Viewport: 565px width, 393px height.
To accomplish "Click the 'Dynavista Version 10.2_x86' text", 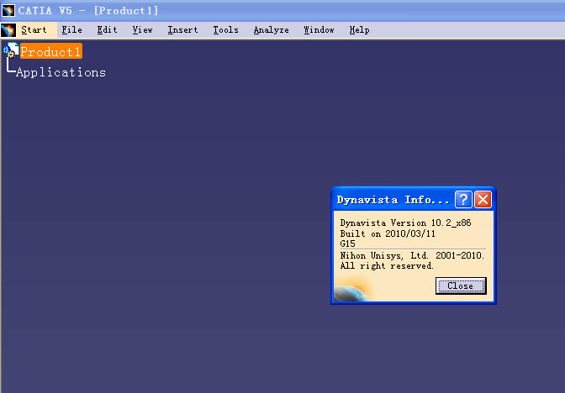I will [405, 223].
